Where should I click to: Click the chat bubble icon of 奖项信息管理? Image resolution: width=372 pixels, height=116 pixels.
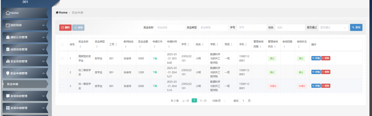[8, 96]
